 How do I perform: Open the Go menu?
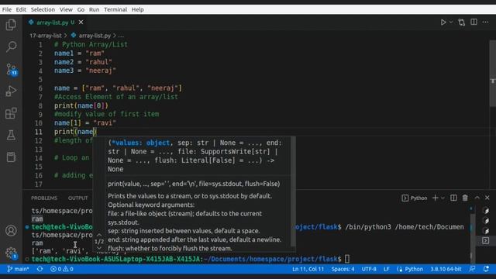point(81,9)
